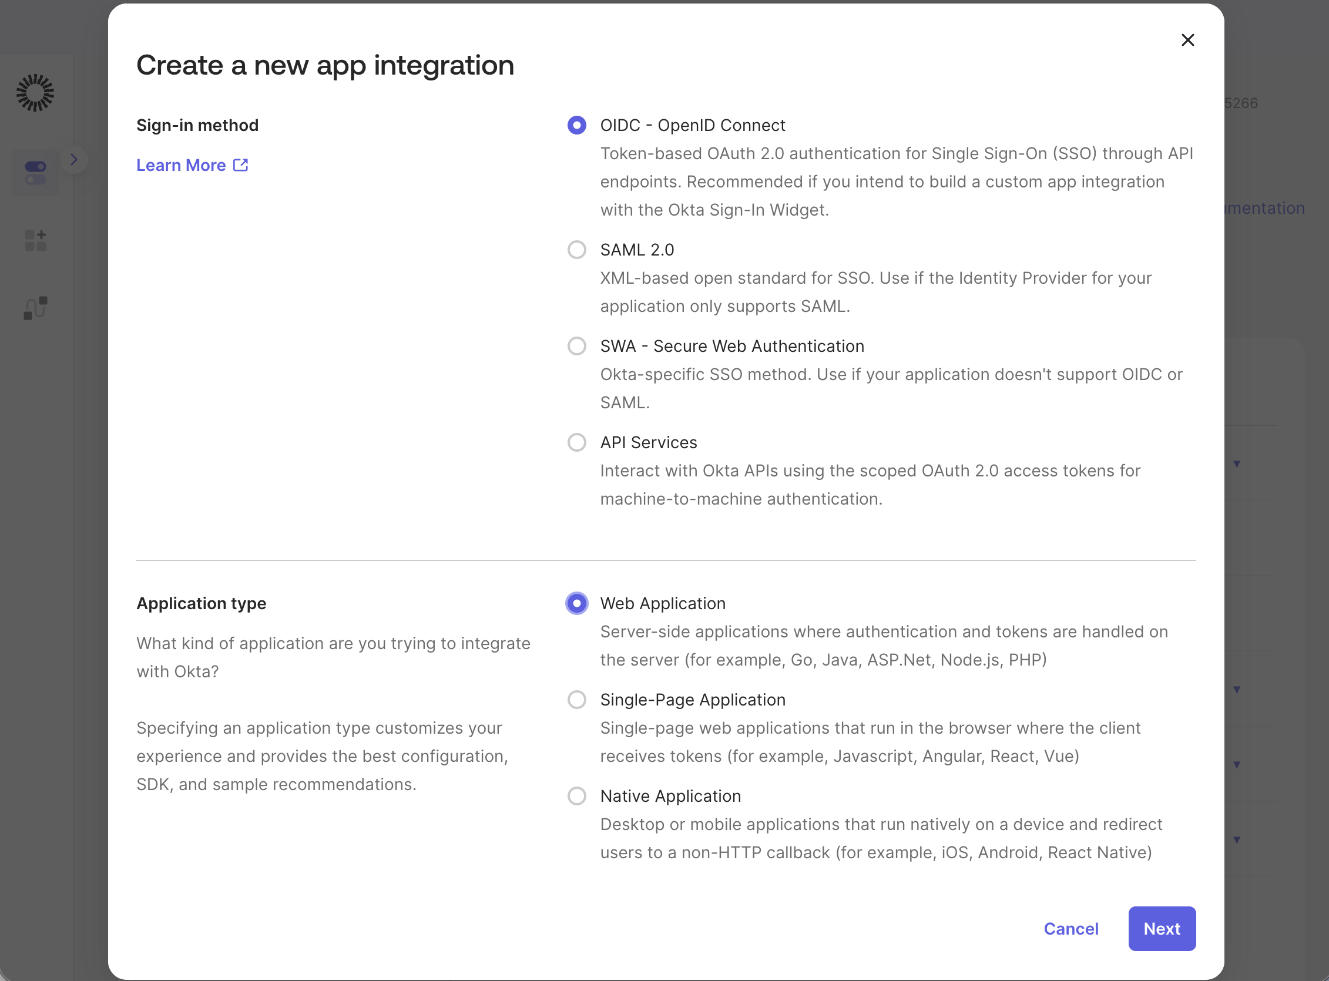Pick the API Services sign-in method
Image resolution: width=1329 pixels, height=981 pixels.
tap(576, 442)
